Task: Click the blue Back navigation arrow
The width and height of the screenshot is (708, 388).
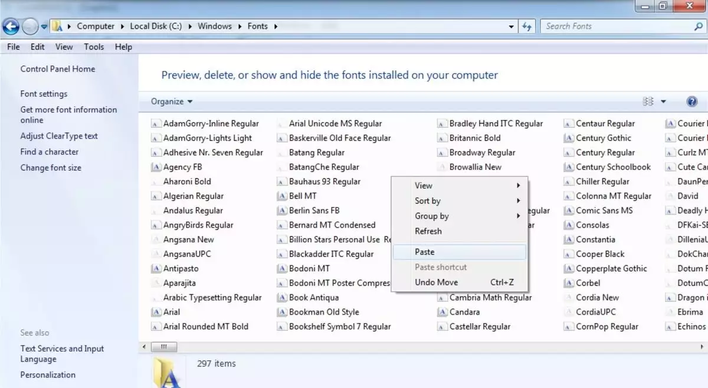Action: [x=11, y=27]
